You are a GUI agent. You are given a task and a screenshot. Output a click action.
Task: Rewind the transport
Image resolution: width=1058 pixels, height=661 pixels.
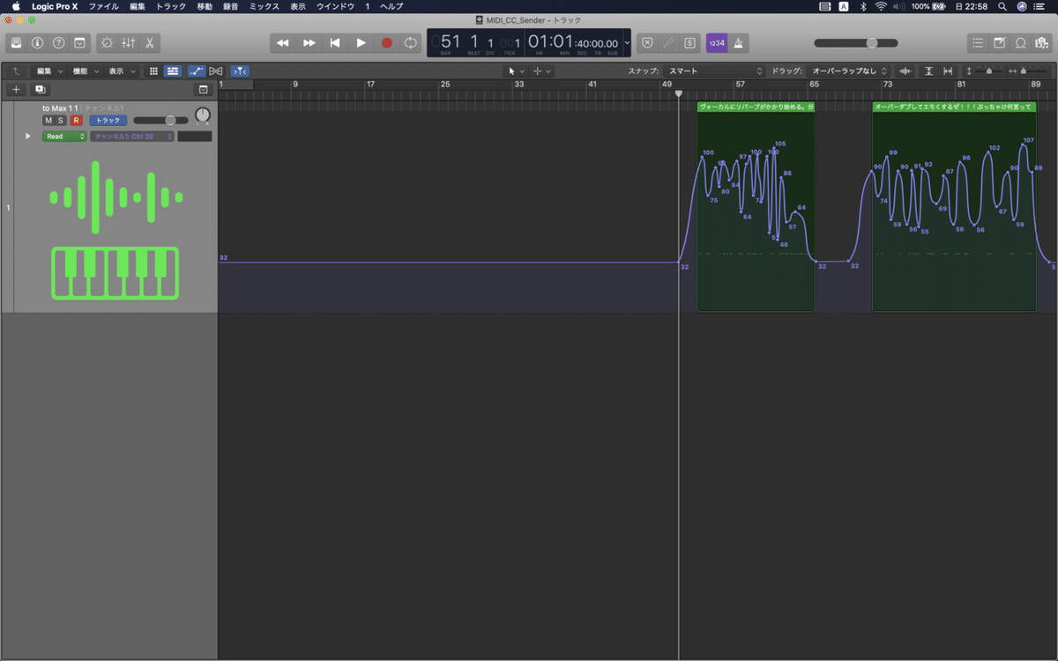[282, 42]
